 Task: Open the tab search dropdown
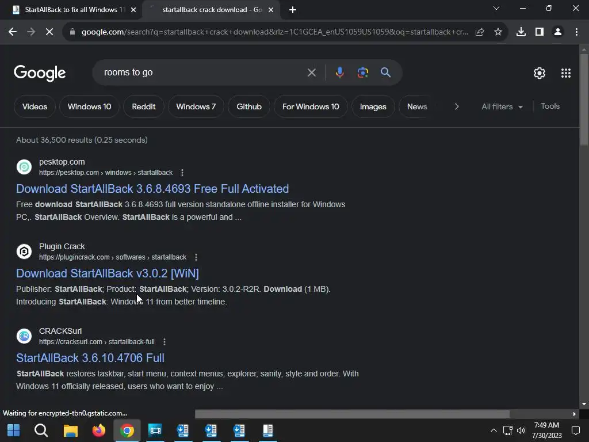click(x=496, y=8)
